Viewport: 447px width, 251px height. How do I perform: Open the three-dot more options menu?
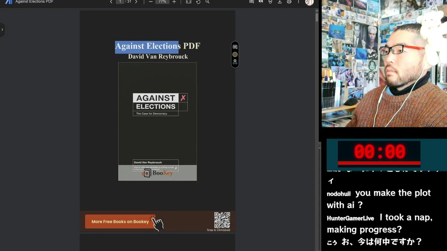(298, 2)
